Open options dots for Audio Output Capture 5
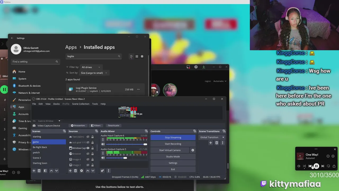Image resolution: width=339 pixels, height=191 pixels. (x=103, y=153)
